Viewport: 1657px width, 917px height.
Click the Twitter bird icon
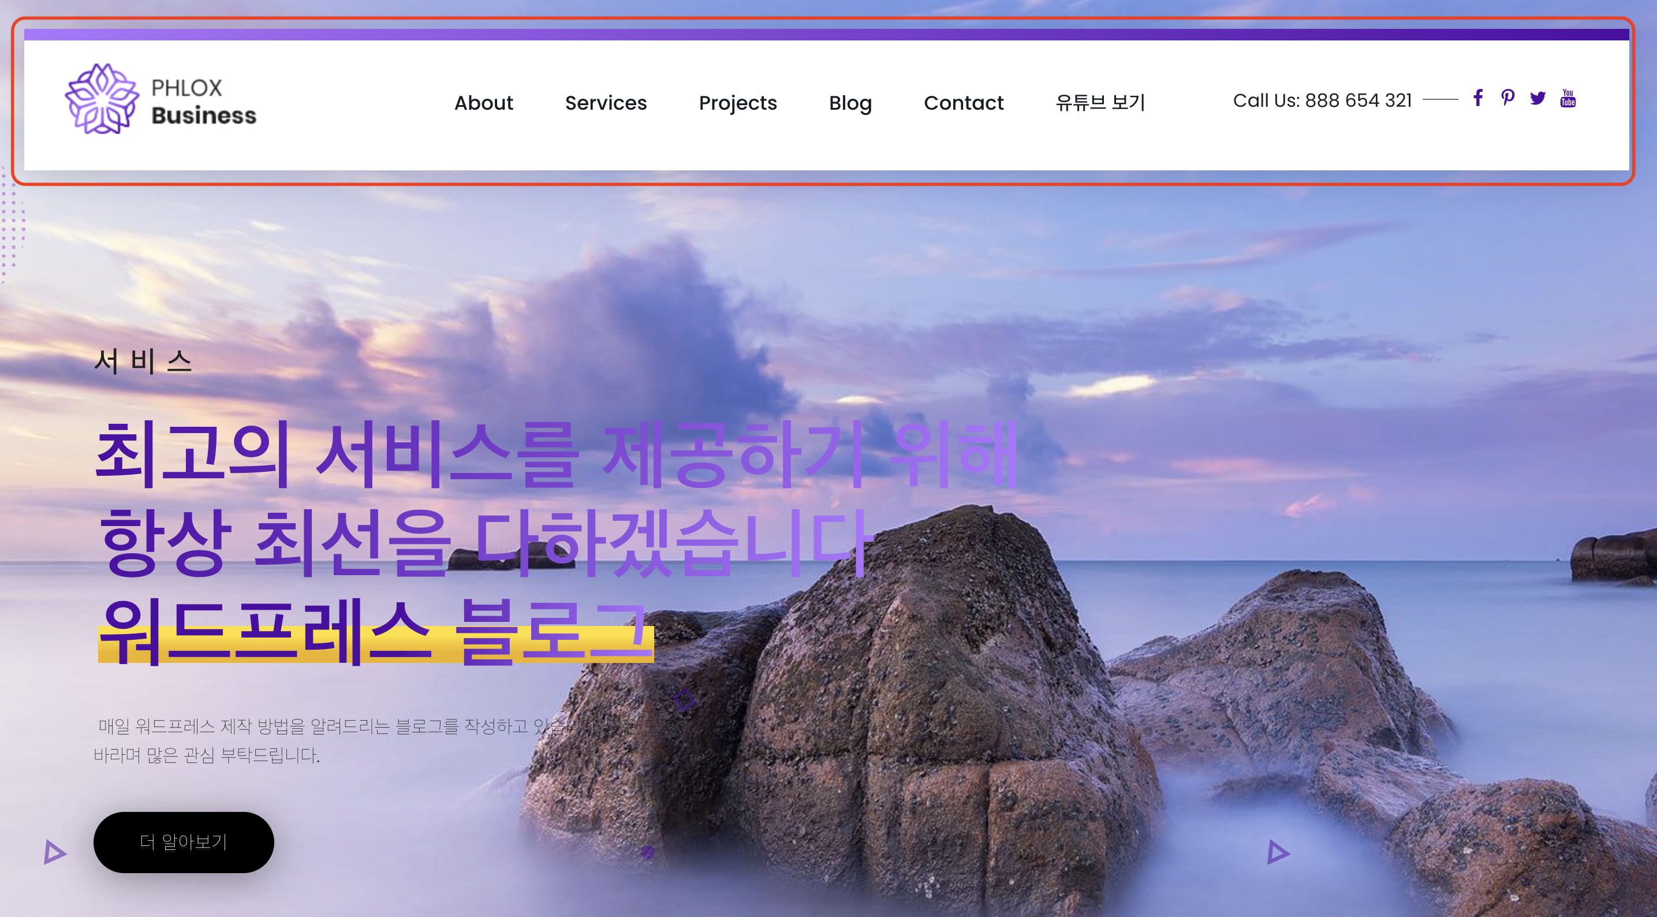1537,99
